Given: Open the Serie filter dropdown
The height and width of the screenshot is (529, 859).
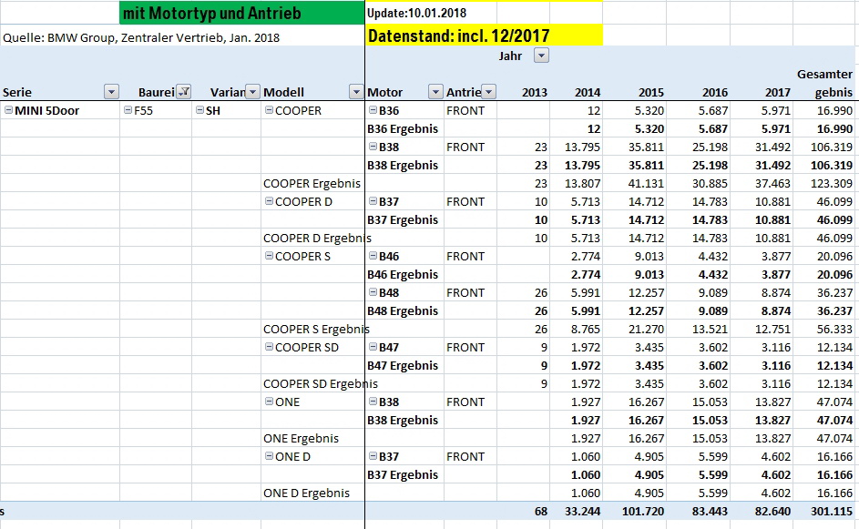Looking at the screenshot, I should pyautogui.click(x=111, y=92).
